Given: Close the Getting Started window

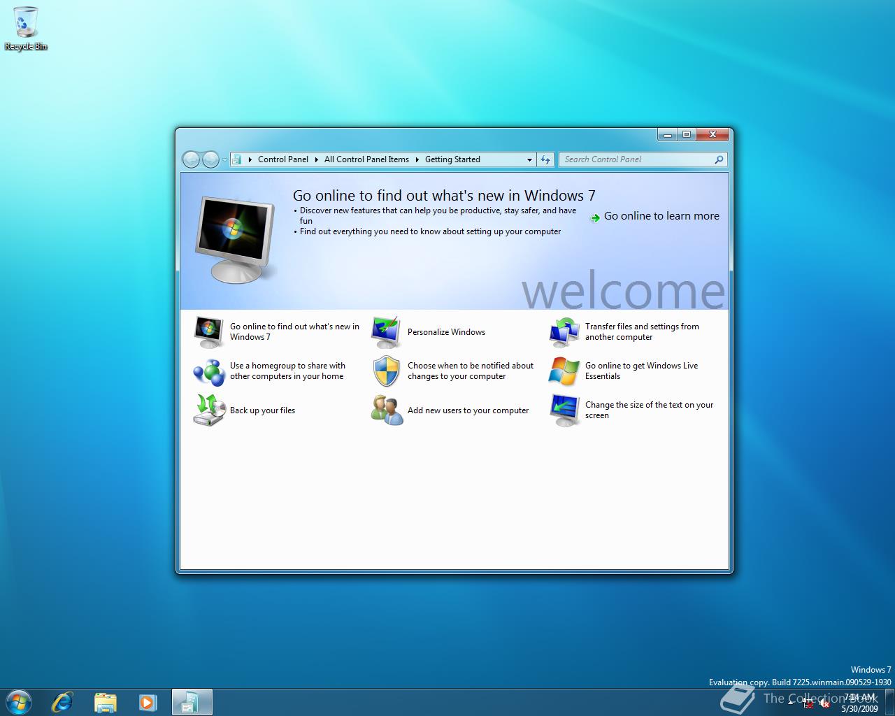Looking at the screenshot, I should [x=713, y=134].
